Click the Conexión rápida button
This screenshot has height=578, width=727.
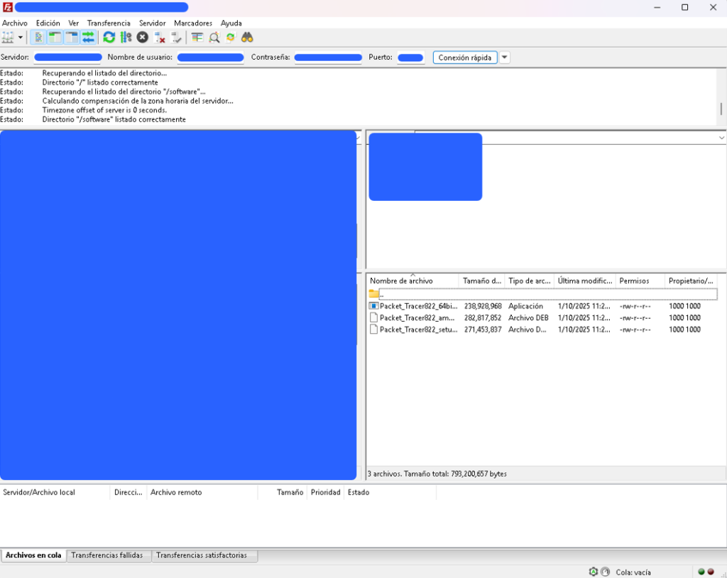(465, 58)
